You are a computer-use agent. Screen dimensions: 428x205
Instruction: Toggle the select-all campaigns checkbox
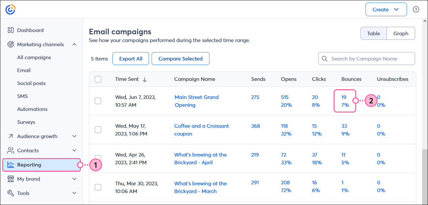(x=98, y=79)
